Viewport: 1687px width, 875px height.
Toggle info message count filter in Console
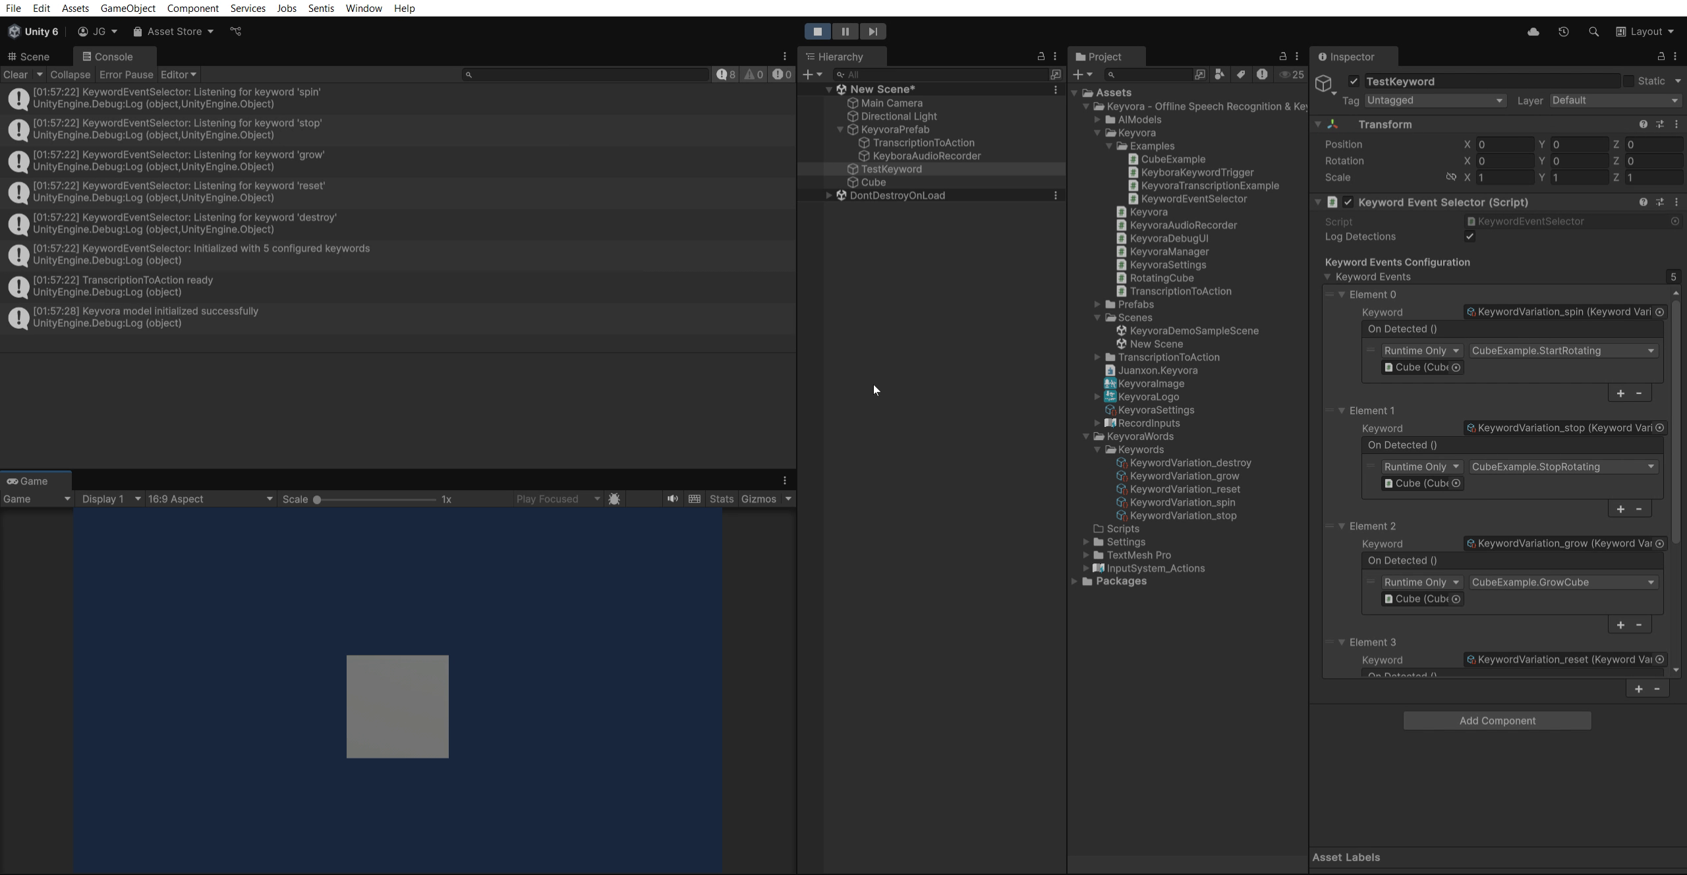point(726,74)
